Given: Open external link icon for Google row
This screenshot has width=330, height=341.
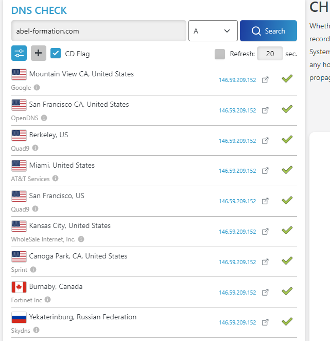Looking at the screenshot, I should tap(265, 80).
